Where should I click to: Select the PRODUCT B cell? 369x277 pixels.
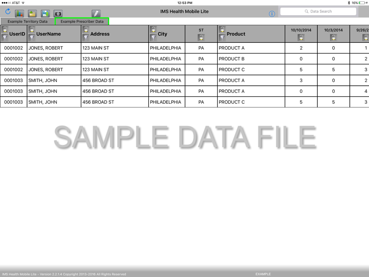tap(251, 59)
